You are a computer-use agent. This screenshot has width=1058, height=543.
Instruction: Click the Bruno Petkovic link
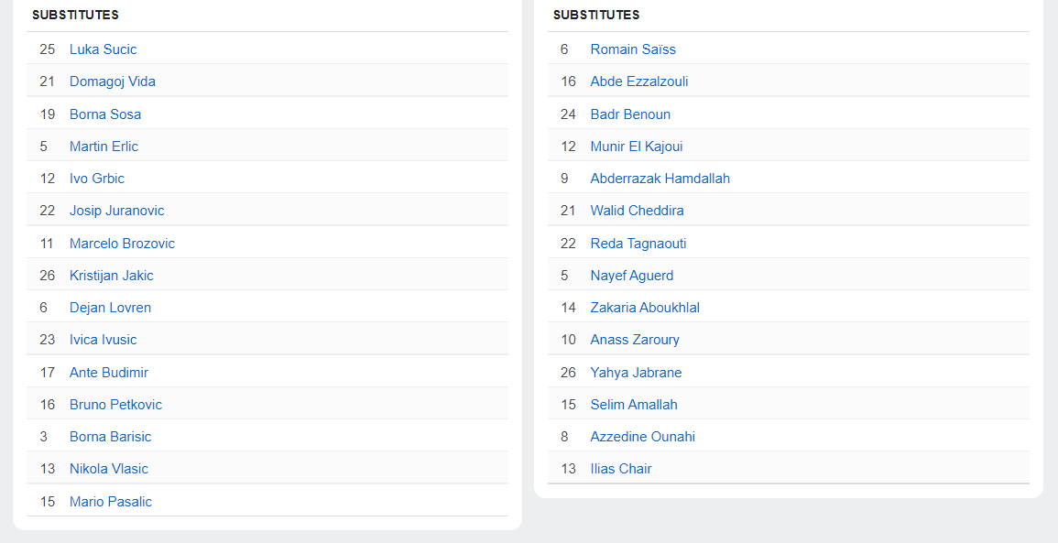tap(115, 405)
